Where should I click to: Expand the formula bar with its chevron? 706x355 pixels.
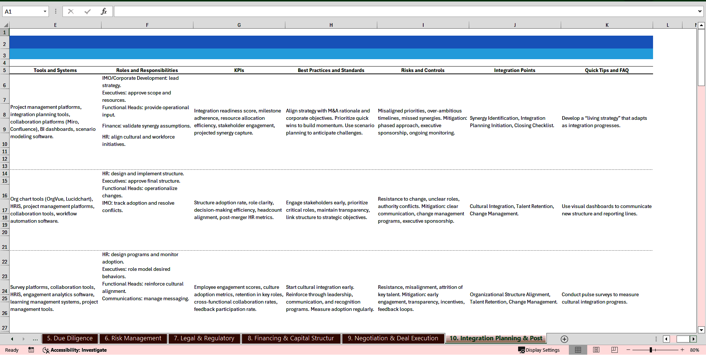700,11
